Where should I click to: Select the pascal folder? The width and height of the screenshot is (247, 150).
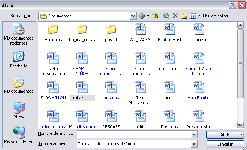111,33
